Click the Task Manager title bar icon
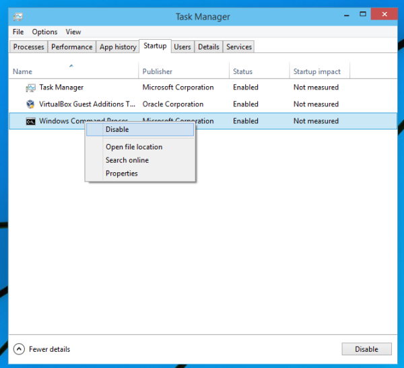404x368 pixels. (18, 17)
